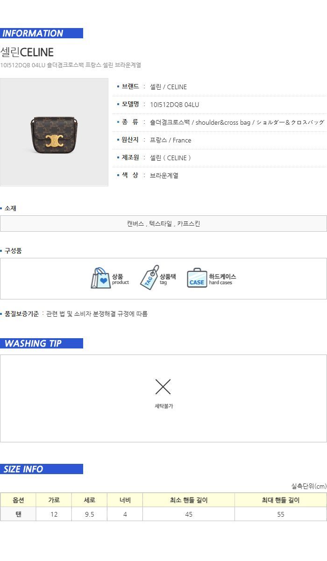
Task: Click the CELINE bag product thumbnail
Action: click(x=54, y=132)
